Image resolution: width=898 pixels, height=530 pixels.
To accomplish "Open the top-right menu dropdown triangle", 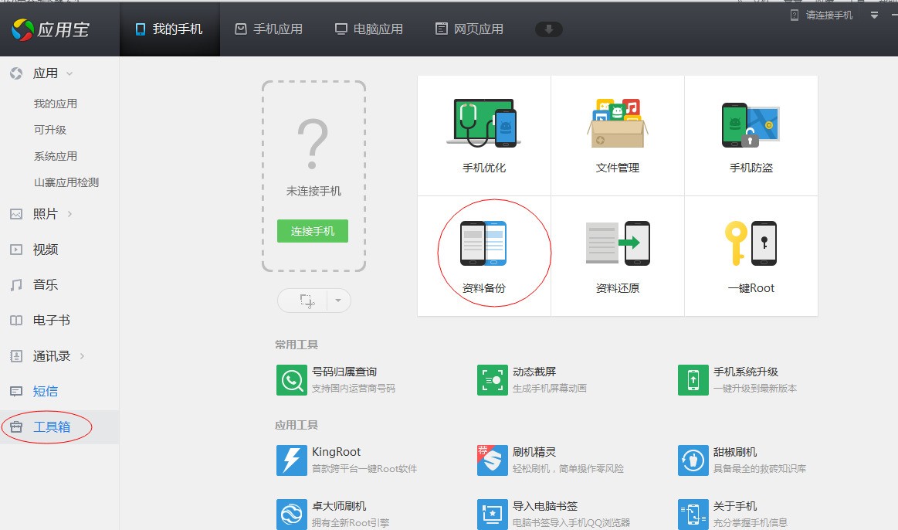I will (874, 15).
